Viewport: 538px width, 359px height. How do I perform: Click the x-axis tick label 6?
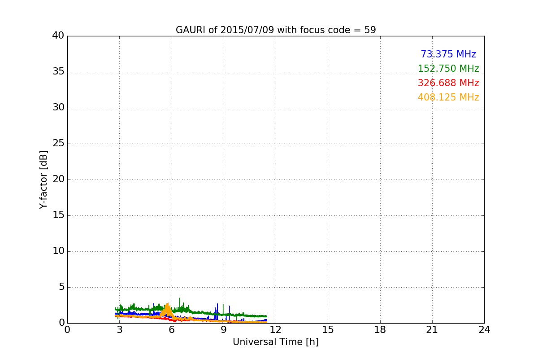(172, 330)
